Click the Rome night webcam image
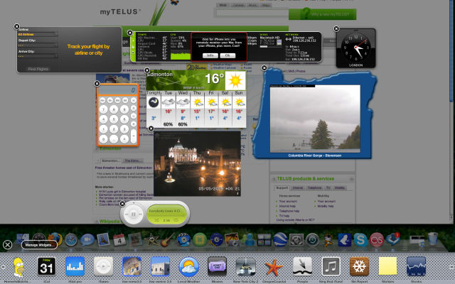Image resolution: width=455 pixels, height=284 pixels. pyautogui.click(x=197, y=164)
